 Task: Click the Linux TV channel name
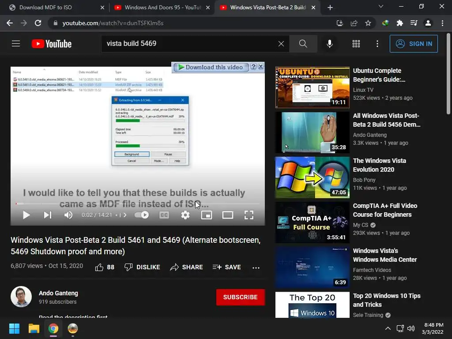(x=363, y=90)
